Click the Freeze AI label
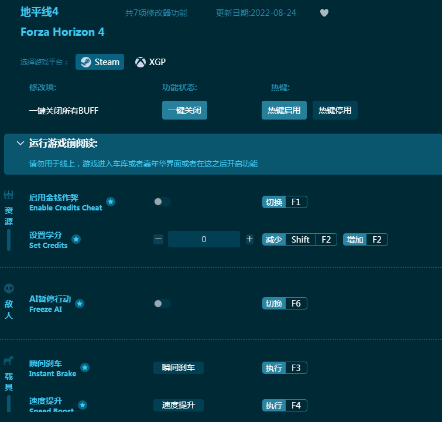 [x=46, y=309]
